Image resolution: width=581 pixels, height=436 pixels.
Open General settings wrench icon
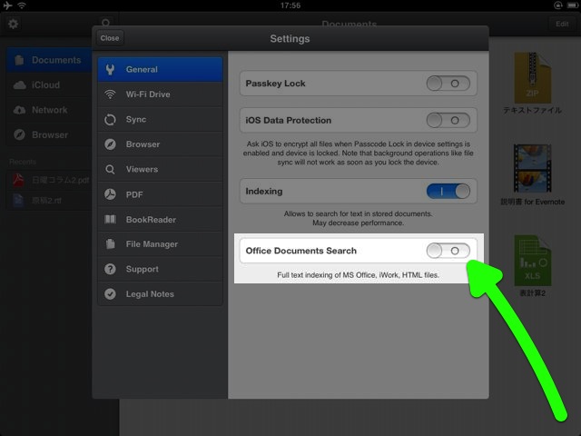tap(110, 69)
